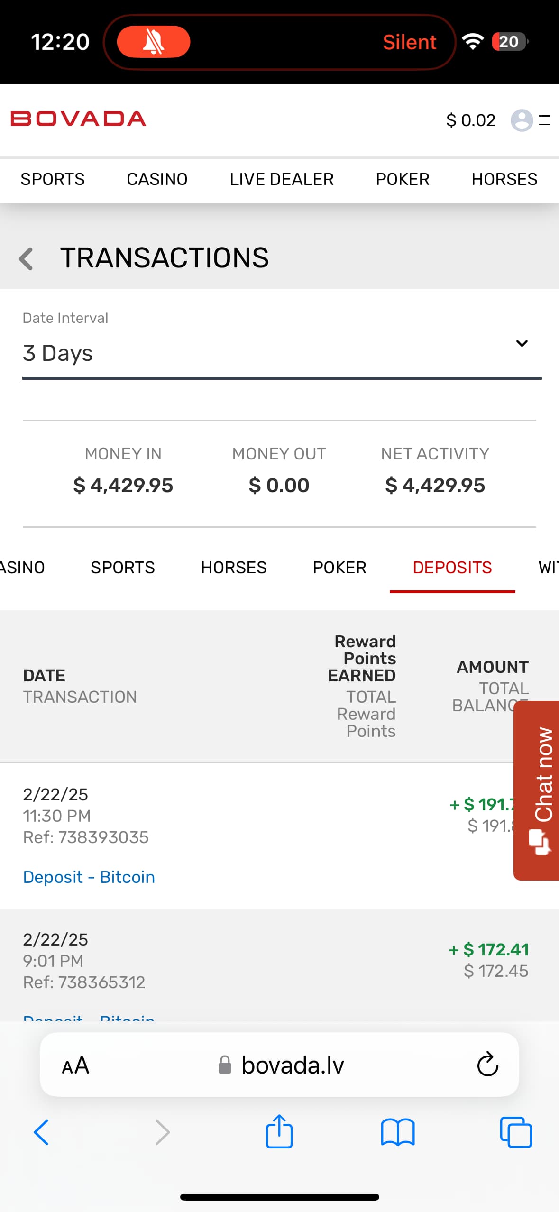Open the account profile avatar icon
The width and height of the screenshot is (559, 1212).
coord(521,120)
